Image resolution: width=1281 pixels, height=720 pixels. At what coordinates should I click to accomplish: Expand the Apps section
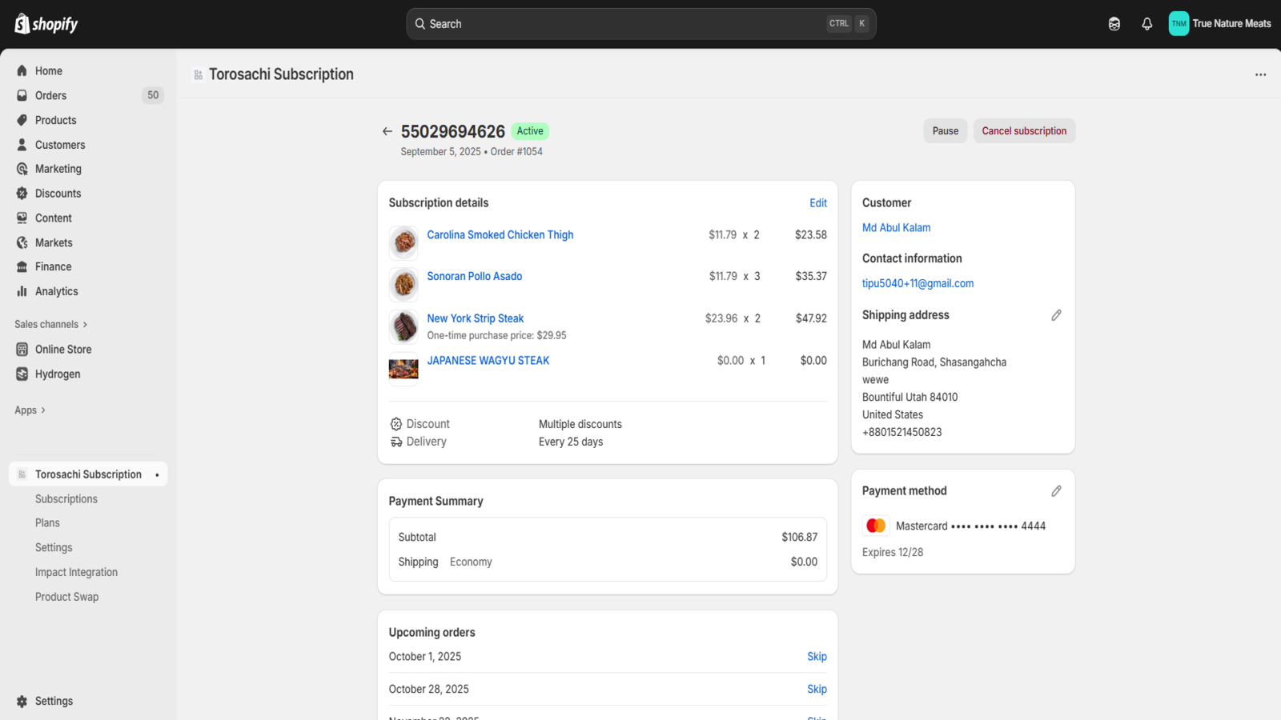(30, 410)
